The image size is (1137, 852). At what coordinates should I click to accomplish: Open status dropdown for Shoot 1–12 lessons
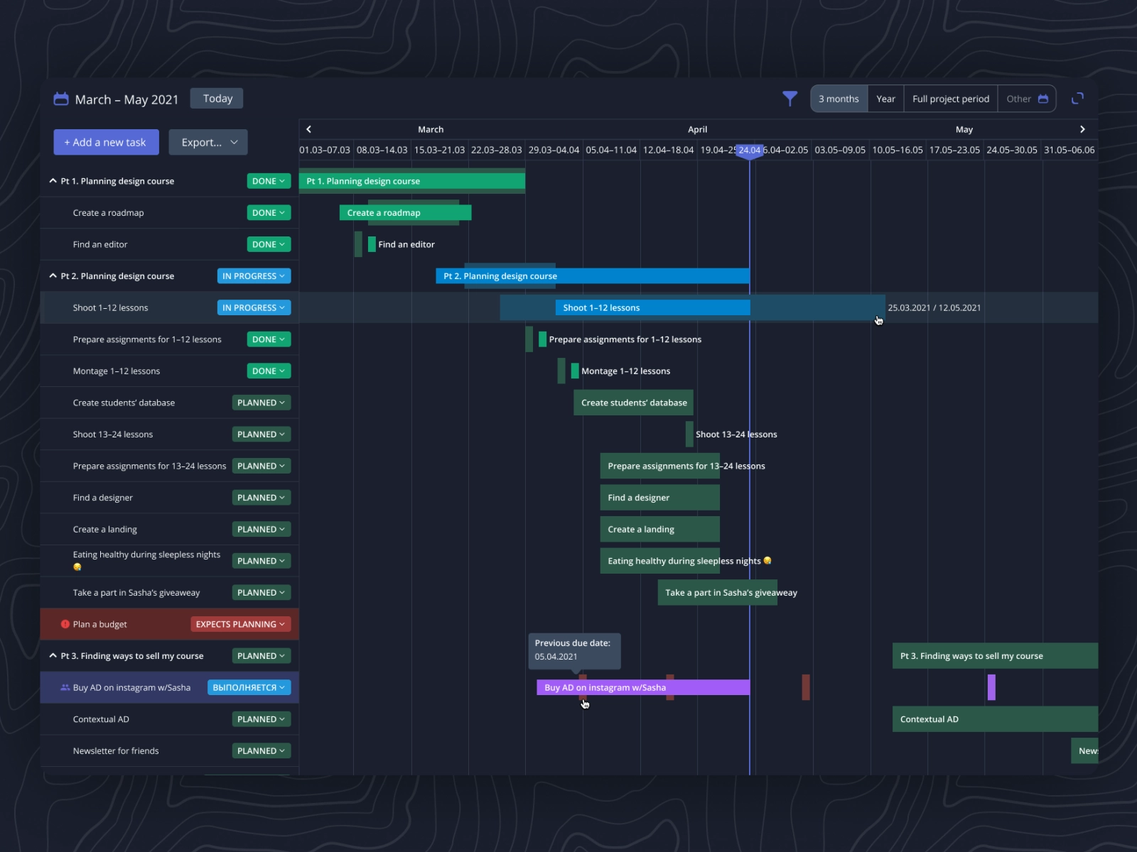click(x=254, y=307)
